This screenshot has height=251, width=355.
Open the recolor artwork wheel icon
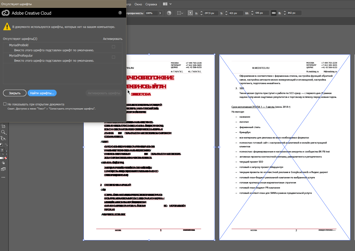[x=169, y=13]
